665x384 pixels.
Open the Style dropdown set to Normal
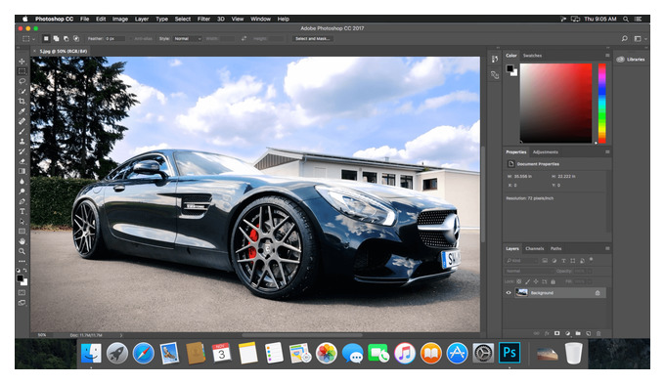[x=188, y=38]
